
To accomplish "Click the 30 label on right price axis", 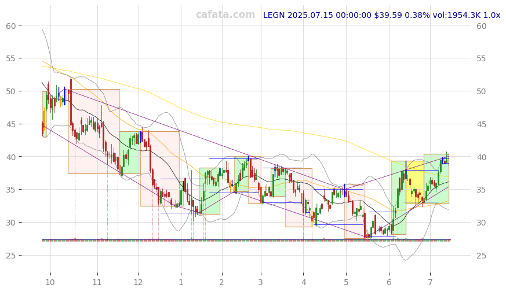I will [x=482, y=223].
